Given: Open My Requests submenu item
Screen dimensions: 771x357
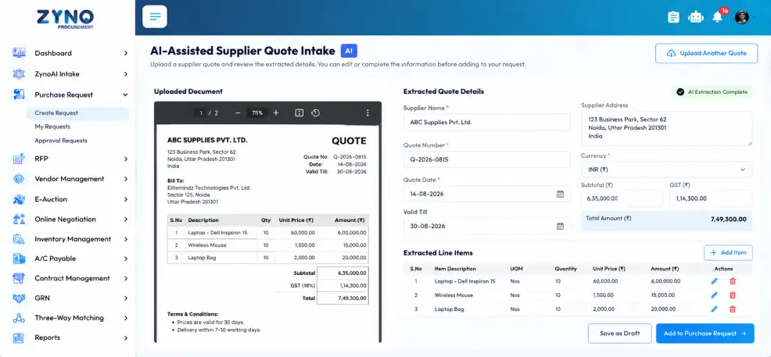Looking at the screenshot, I should pos(52,127).
